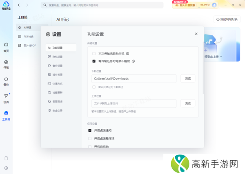
Task: Click the download path field C:\Users\kaili\Downloads
Action: (x=134, y=78)
